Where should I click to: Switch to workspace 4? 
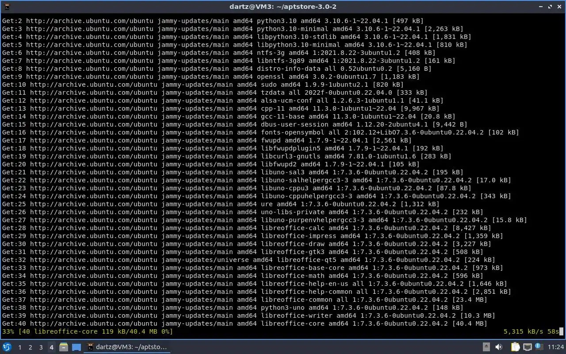click(x=51, y=347)
